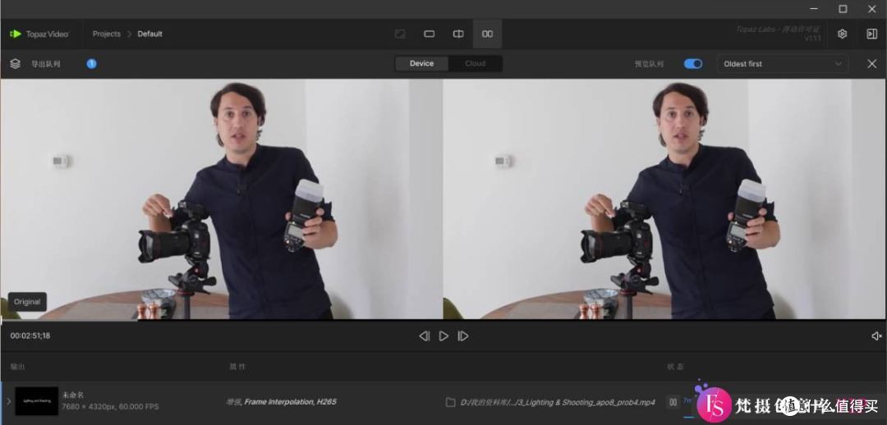Maximize the application window

coord(843,8)
